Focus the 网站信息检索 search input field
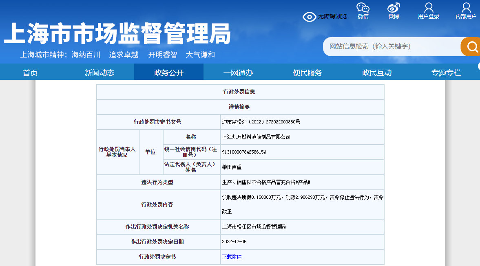The image size is (480, 266). (x=392, y=46)
